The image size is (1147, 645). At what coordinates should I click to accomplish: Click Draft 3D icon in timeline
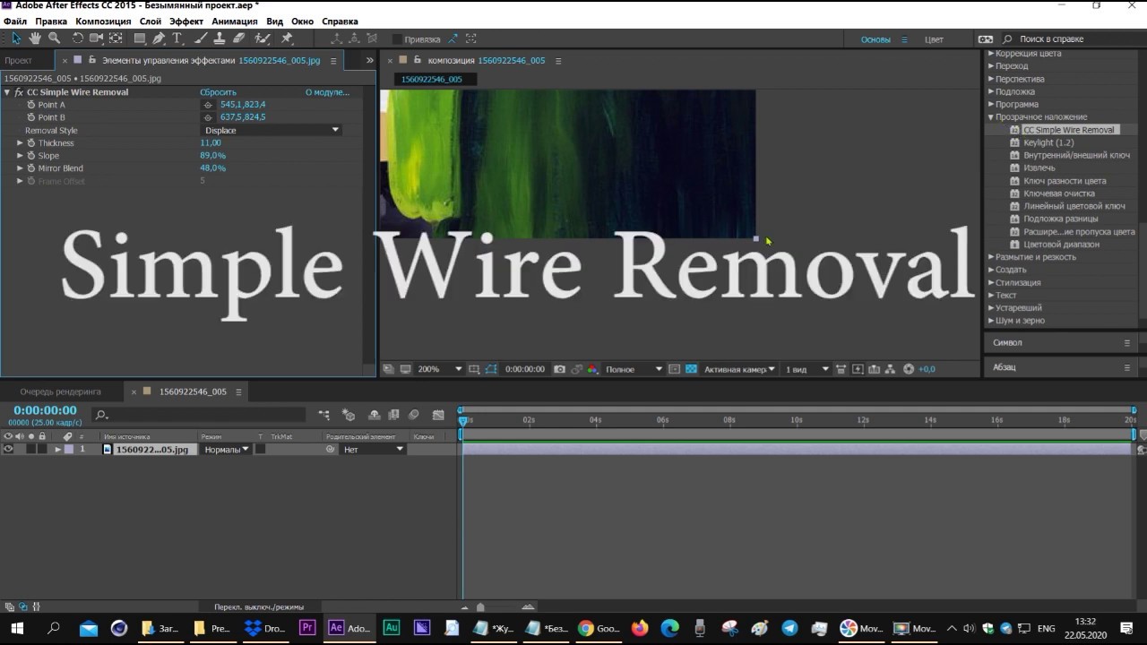[349, 415]
